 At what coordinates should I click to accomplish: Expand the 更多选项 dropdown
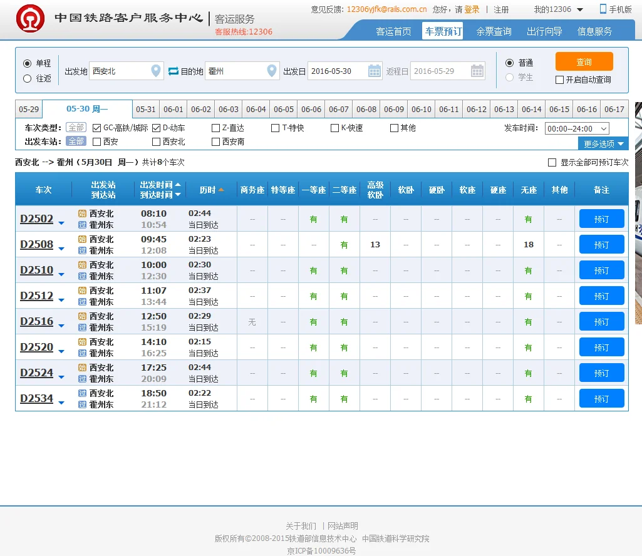[x=603, y=143]
